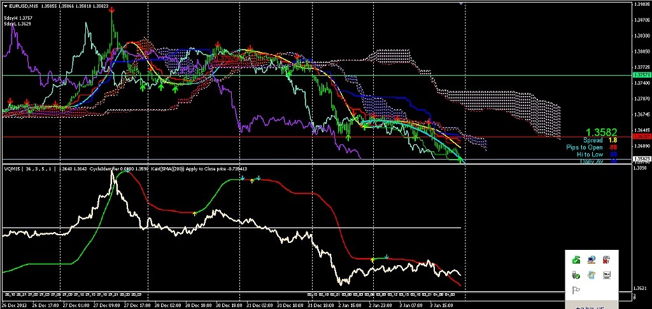Click the '5dayL 1.3629' label
The height and width of the screenshot is (309, 652).
18,24
